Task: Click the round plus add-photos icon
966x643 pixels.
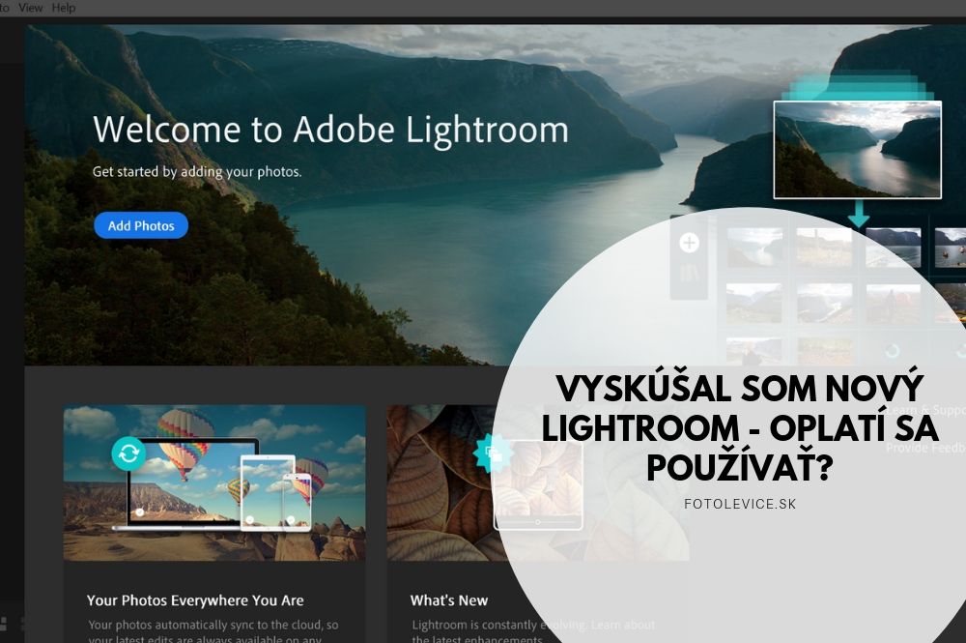Action: tap(690, 243)
